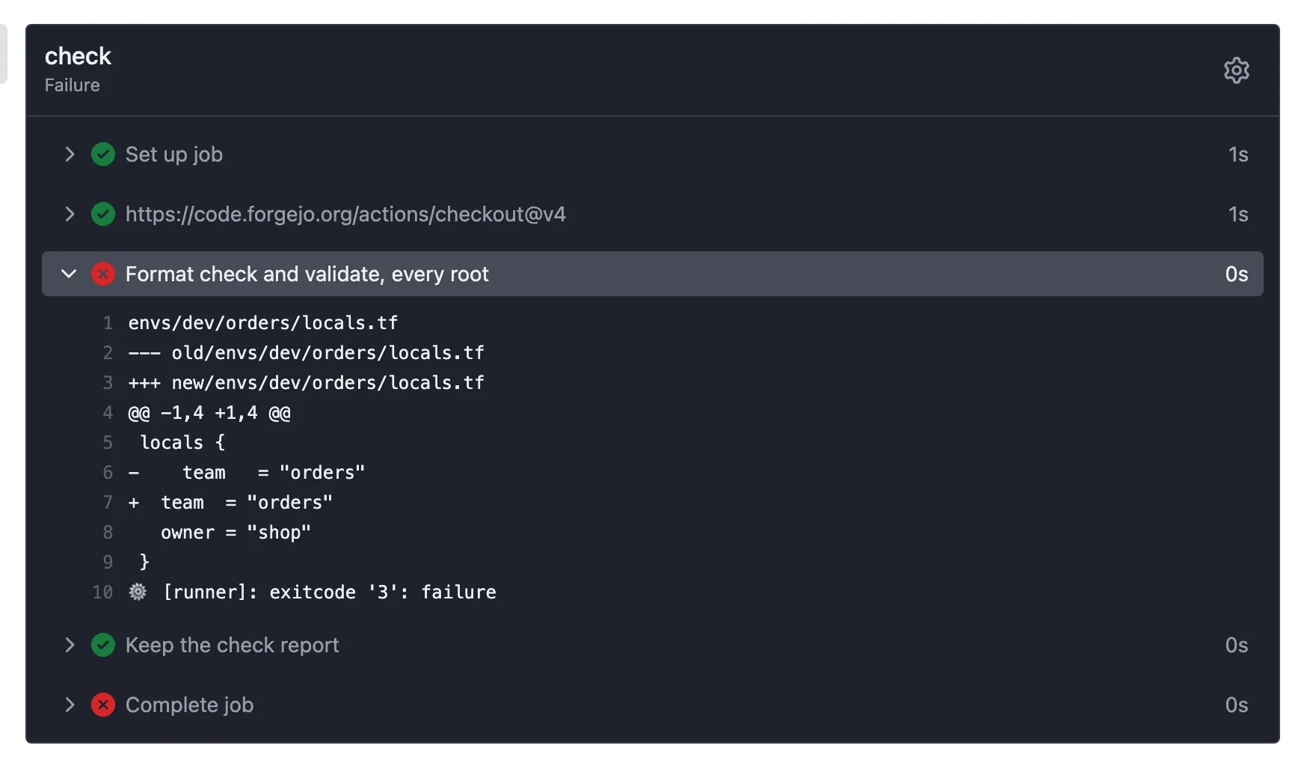Click the 'Failure' status text under check
Image resolution: width=1304 pixels, height=769 pixels.
pos(72,85)
